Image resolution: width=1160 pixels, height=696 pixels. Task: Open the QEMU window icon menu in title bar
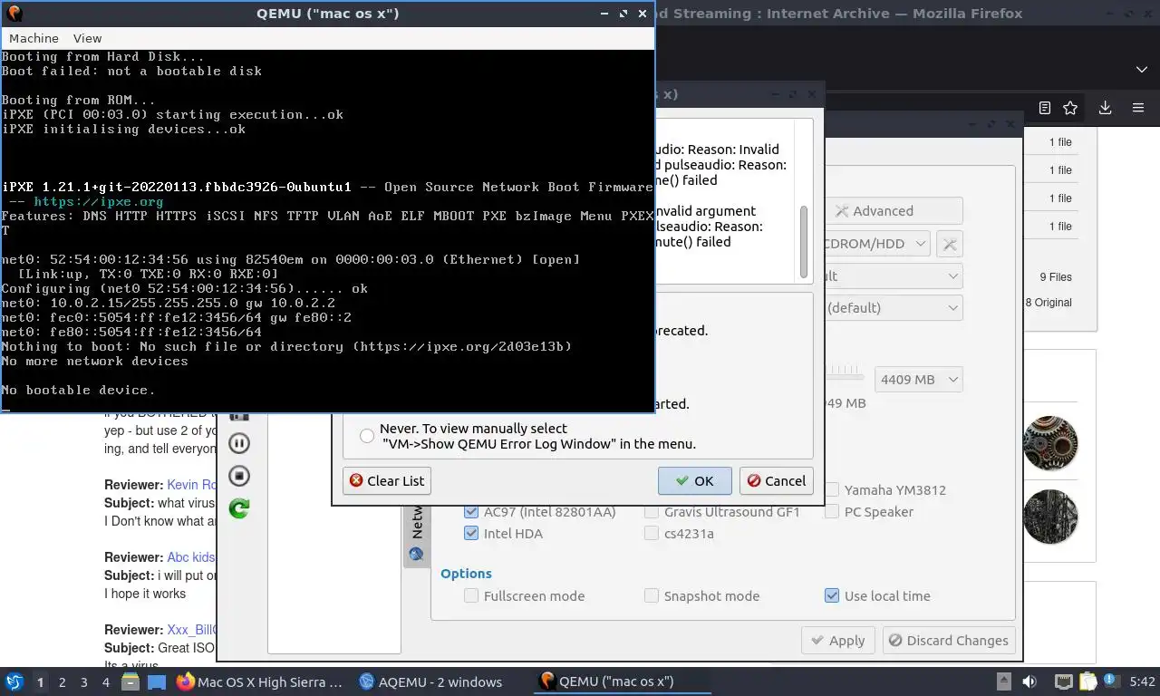[14, 14]
